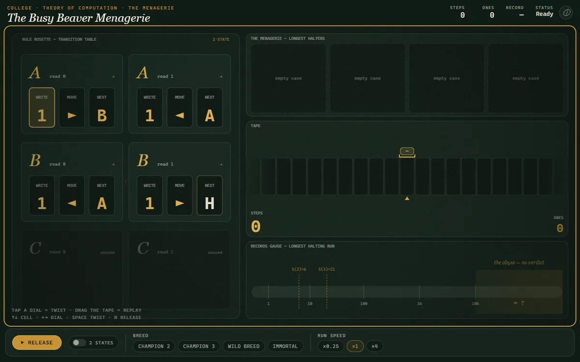Screen dimensions: 580x362
Task: Twist the B read 0 NEXT dial
Action: (x=102, y=195)
